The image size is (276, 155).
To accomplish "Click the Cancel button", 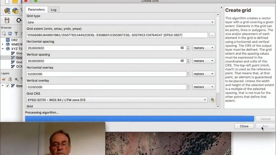I will click(x=265, y=119).
